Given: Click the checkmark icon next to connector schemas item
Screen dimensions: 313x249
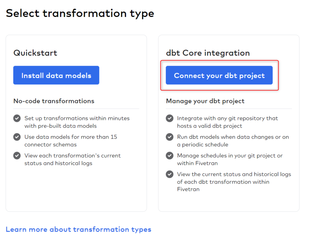Looking at the screenshot, I should (17, 137).
